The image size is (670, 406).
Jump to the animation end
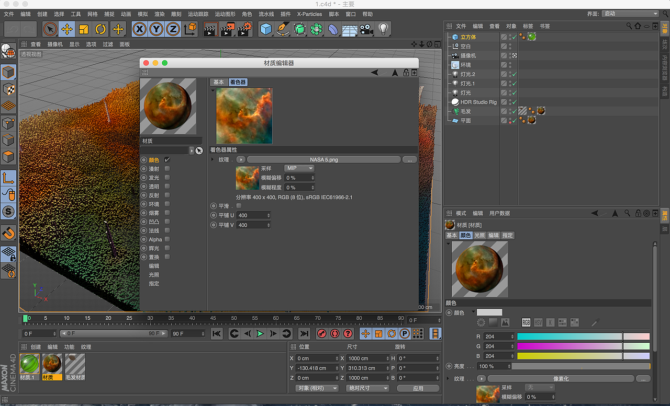coord(304,333)
